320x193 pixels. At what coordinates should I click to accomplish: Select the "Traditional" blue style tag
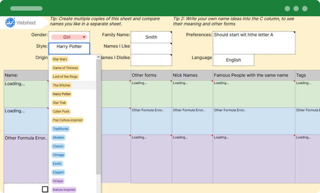(x=61, y=129)
